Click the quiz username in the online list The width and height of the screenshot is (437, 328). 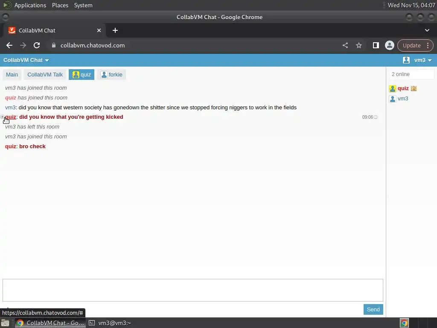pos(403,88)
